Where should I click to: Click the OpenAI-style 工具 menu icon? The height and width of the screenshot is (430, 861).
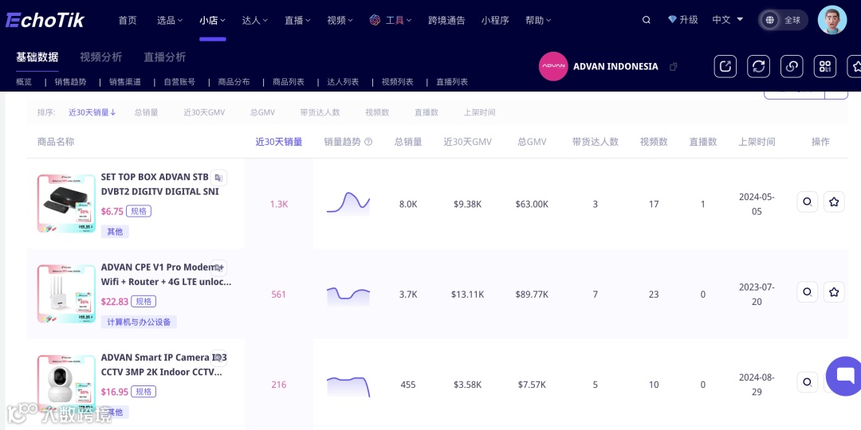[x=375, y=20]
